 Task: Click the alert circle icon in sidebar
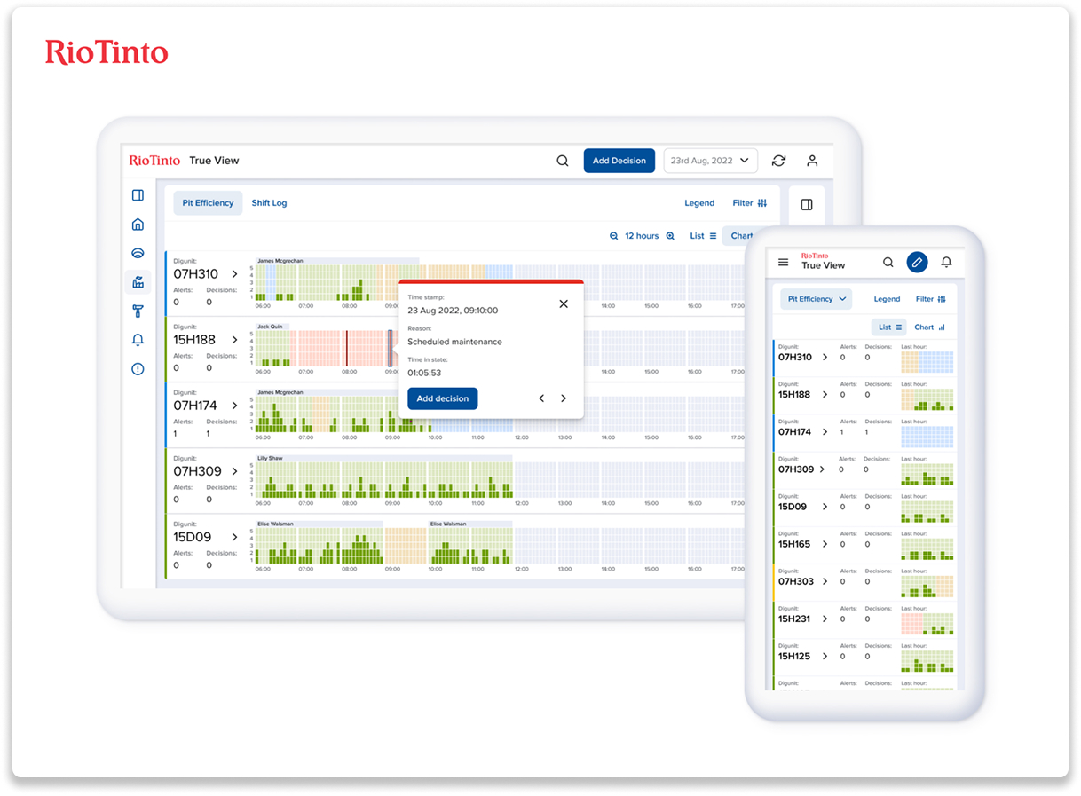[x=138, y=369]
